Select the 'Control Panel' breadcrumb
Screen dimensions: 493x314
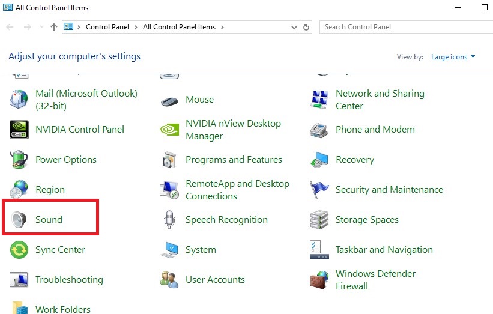tap(107, 27)
